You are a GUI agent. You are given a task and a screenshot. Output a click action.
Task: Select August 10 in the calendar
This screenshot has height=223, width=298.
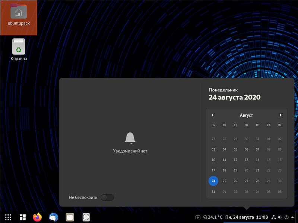pos(213,160)
